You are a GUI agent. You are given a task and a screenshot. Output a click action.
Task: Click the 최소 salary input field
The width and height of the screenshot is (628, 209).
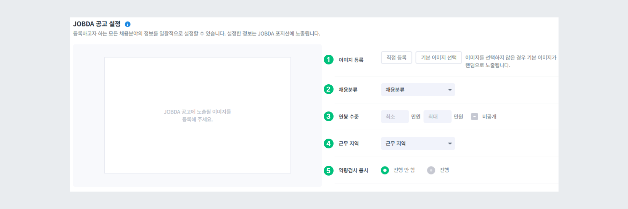click(395, 116)
